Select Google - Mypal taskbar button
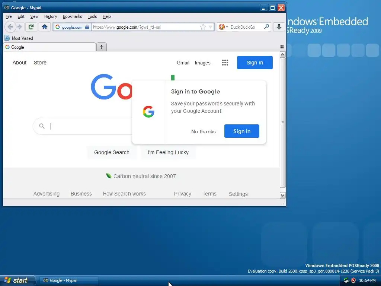 (69, 280)
